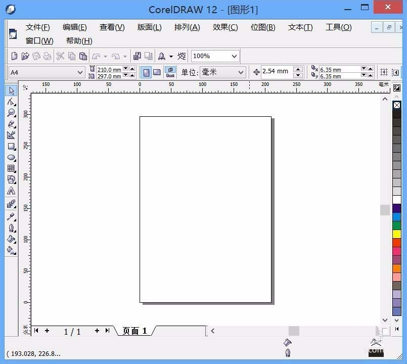
Task: Open the 编辑(E) menu
Action: coord(75,27)
